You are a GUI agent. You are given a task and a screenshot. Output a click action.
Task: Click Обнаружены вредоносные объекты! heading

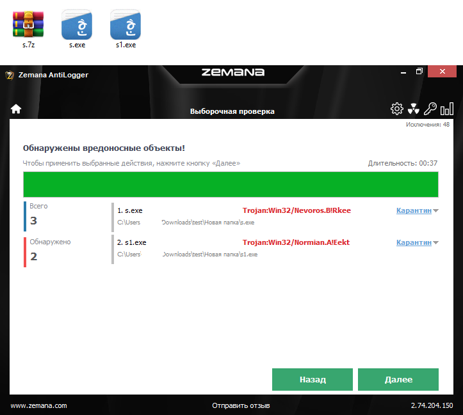click(x=104, y=148)
